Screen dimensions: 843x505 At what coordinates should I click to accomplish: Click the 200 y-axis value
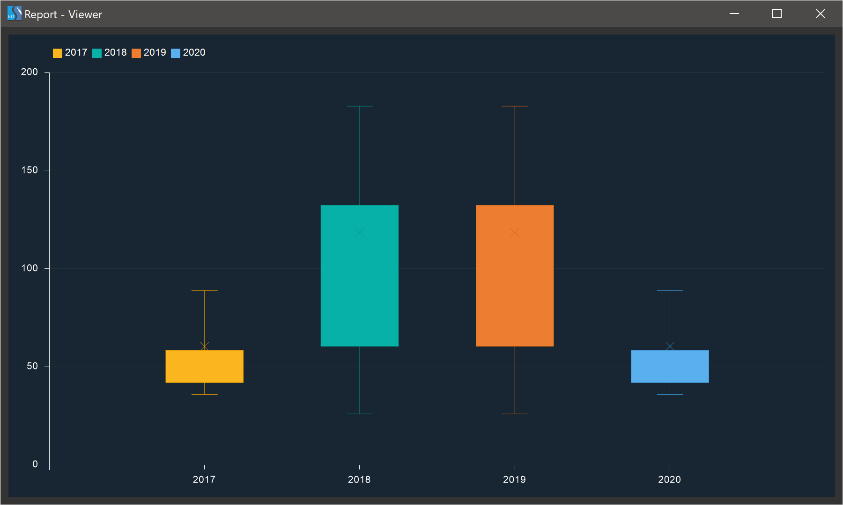click(30, 72)
